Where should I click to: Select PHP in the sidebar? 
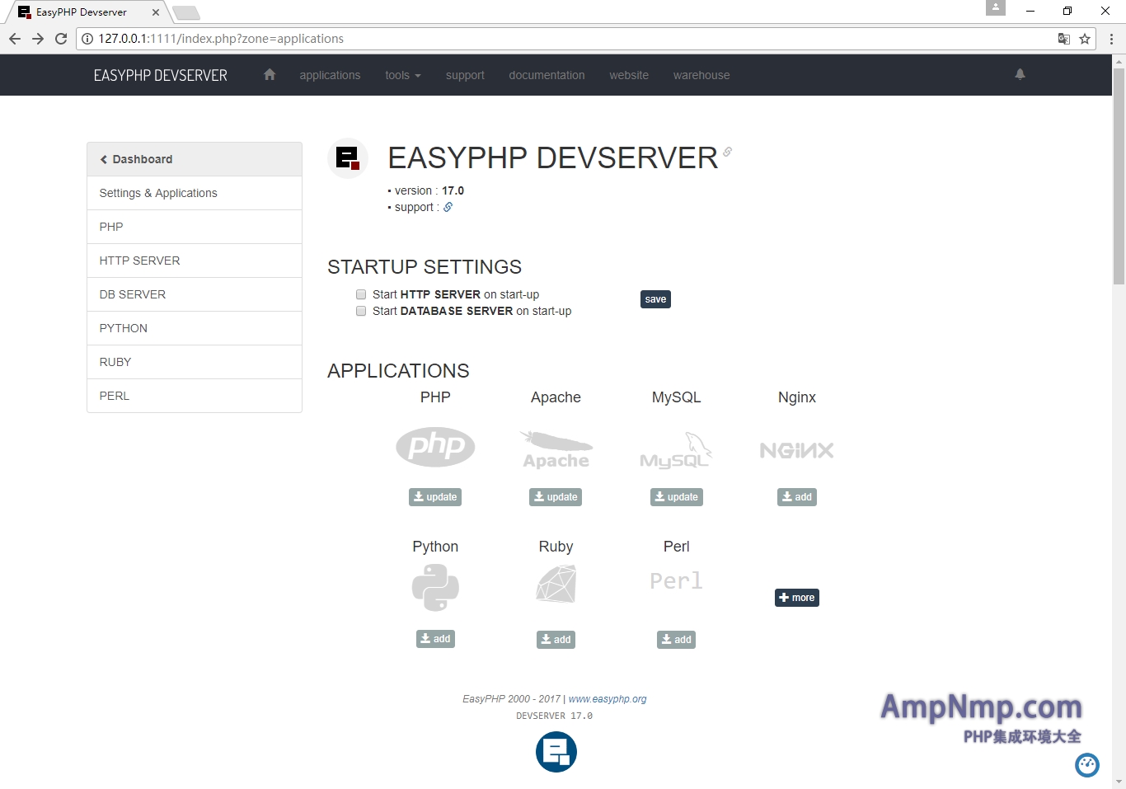point(195,227)
